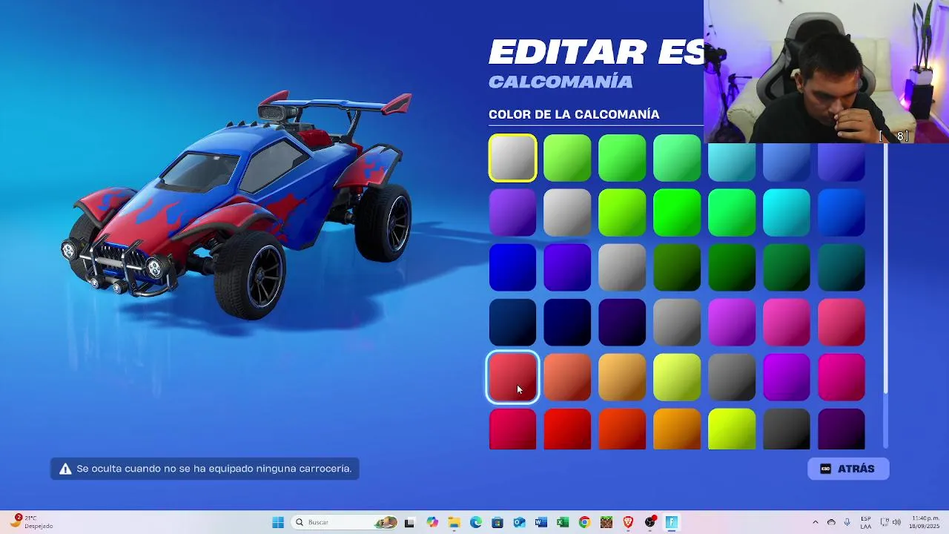Click the Fortnite icon in the taskbar

tap(672, 522)
